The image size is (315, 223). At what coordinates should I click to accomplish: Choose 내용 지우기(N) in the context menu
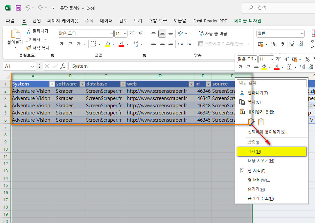pyautogui.click(x=272, y=161)
